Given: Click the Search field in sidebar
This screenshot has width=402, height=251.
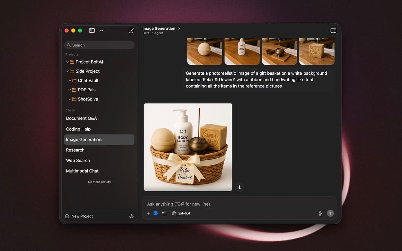Looking at the screenshot, I should pos(99,45).
